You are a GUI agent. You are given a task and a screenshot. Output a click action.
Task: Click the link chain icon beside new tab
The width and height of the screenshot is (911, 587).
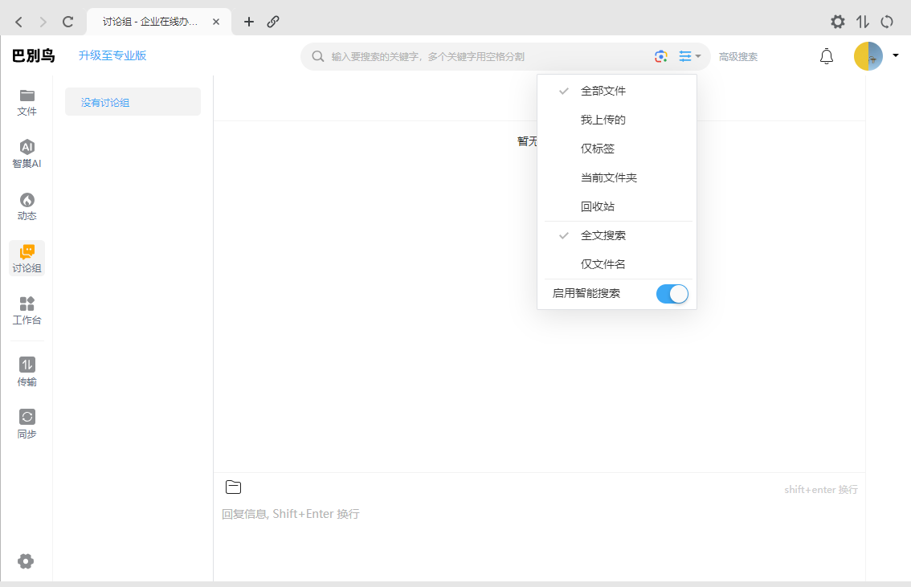pyautogui.click(x=273, y=22)
